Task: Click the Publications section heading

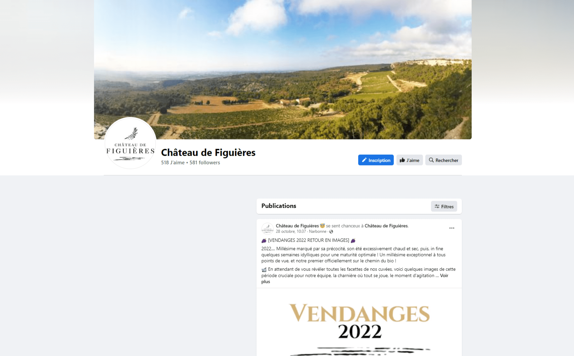Action: click(279, 206)
